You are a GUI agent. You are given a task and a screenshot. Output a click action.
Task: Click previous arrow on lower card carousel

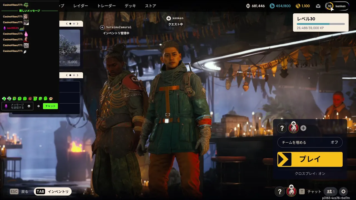[x=67, y=75]
